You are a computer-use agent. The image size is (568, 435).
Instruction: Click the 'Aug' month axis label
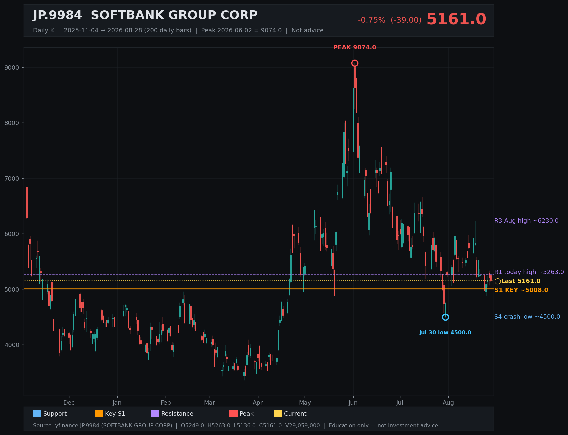(x=448, y=403)
